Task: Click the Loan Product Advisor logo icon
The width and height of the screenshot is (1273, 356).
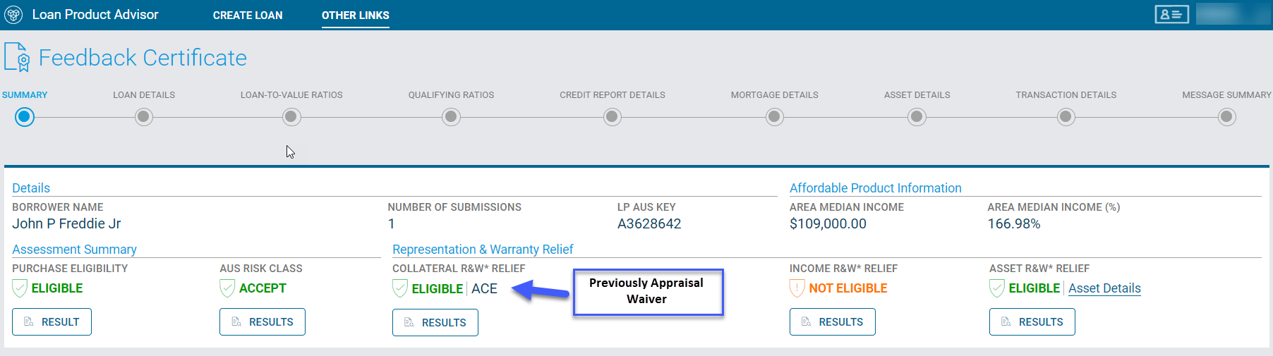Action: click(x=13, y=15)
